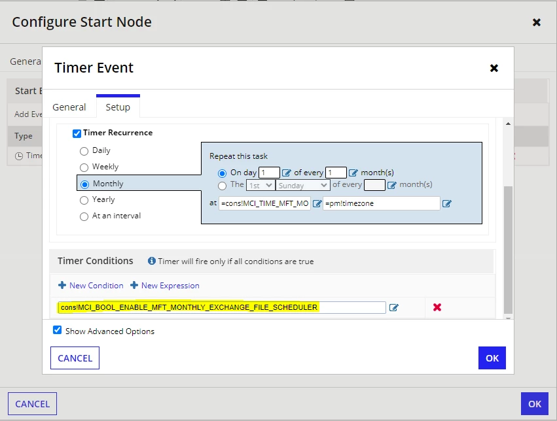Choose Yearly recurrence
This screenshot has width=557, height=421.
coord(84,201)
